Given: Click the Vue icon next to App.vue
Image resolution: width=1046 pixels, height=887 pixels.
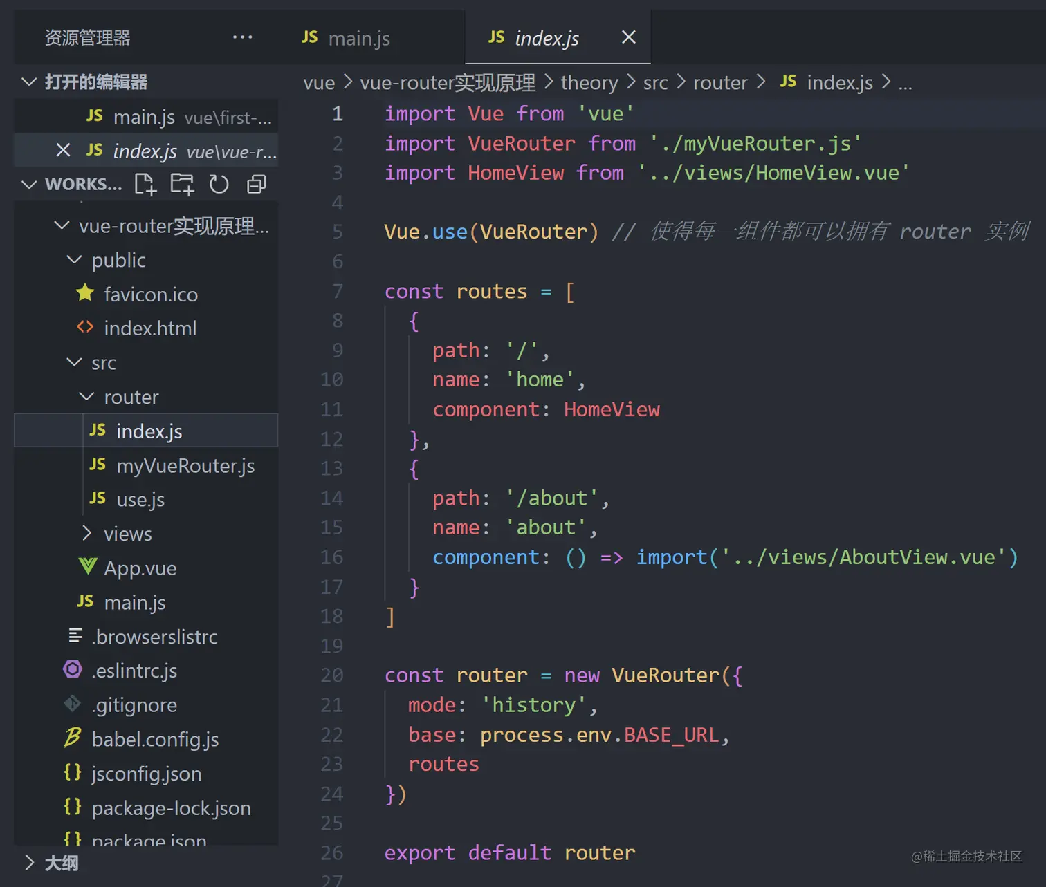Looking at the screenshot, I should point(88,567).
